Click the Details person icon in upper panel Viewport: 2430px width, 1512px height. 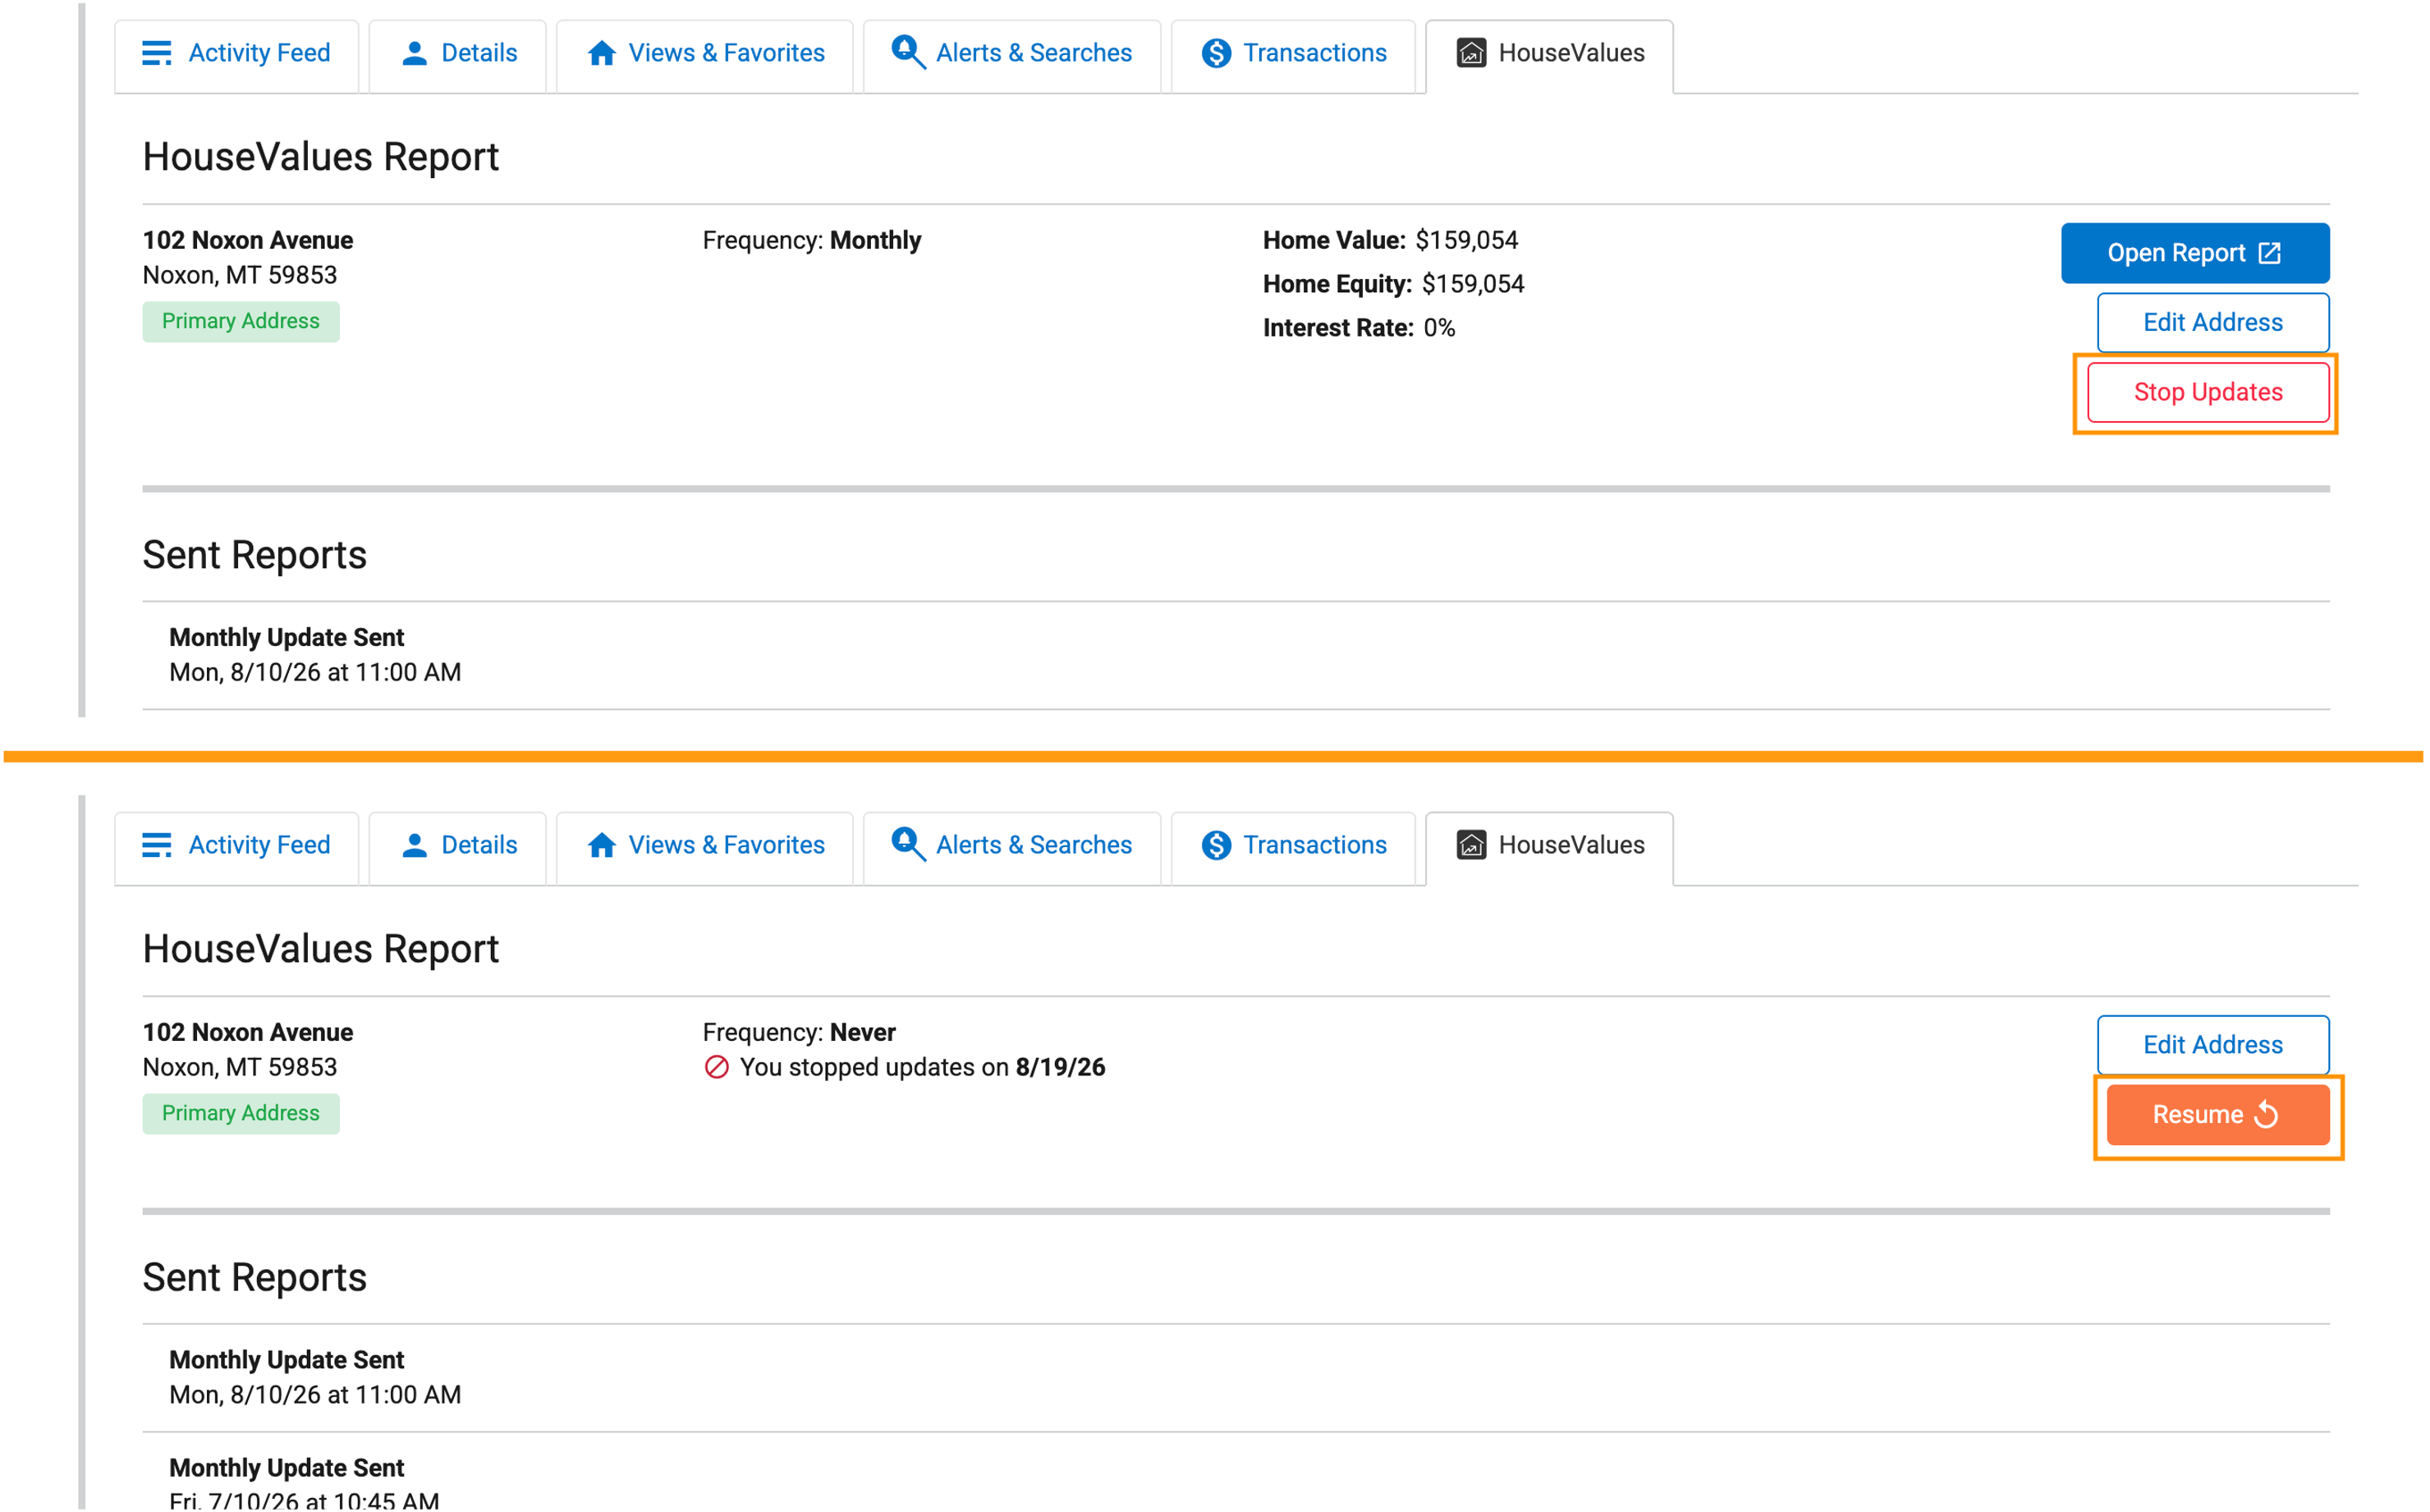(x=414, y=53)
